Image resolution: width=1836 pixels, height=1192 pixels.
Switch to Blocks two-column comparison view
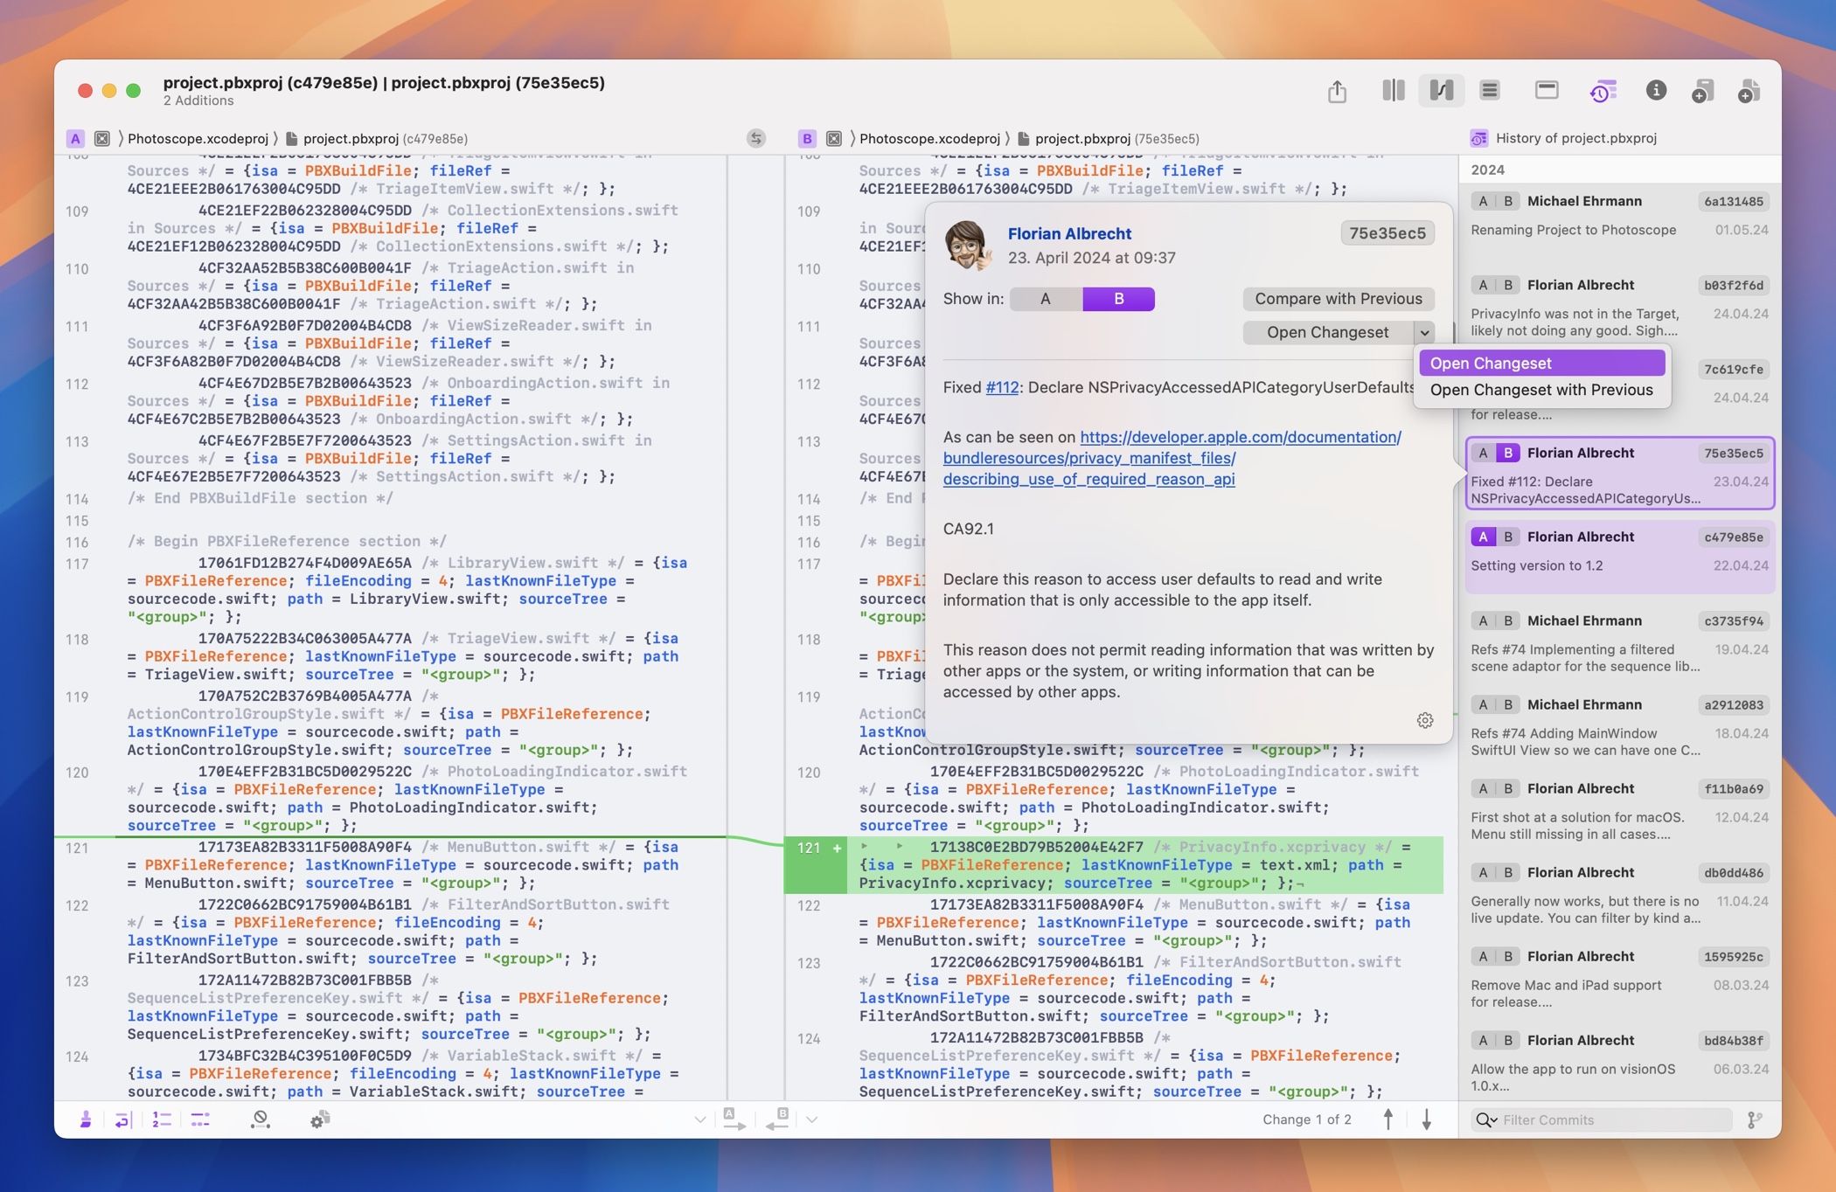pos(1394,90)
